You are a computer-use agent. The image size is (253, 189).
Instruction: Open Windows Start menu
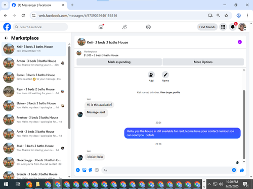pos(6,184)
